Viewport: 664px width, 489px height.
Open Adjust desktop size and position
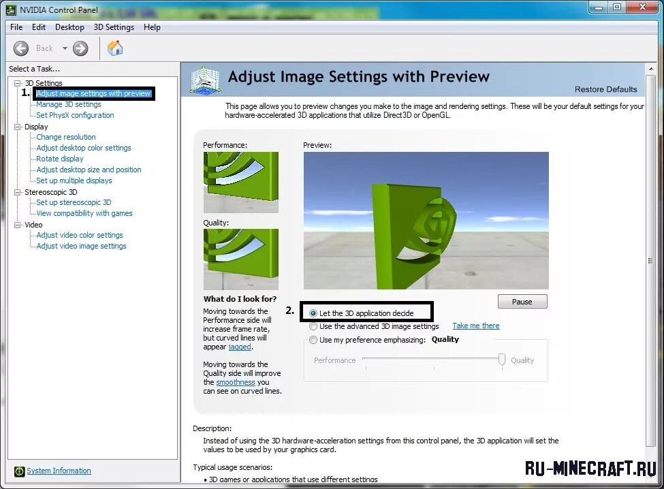point(89,170)
